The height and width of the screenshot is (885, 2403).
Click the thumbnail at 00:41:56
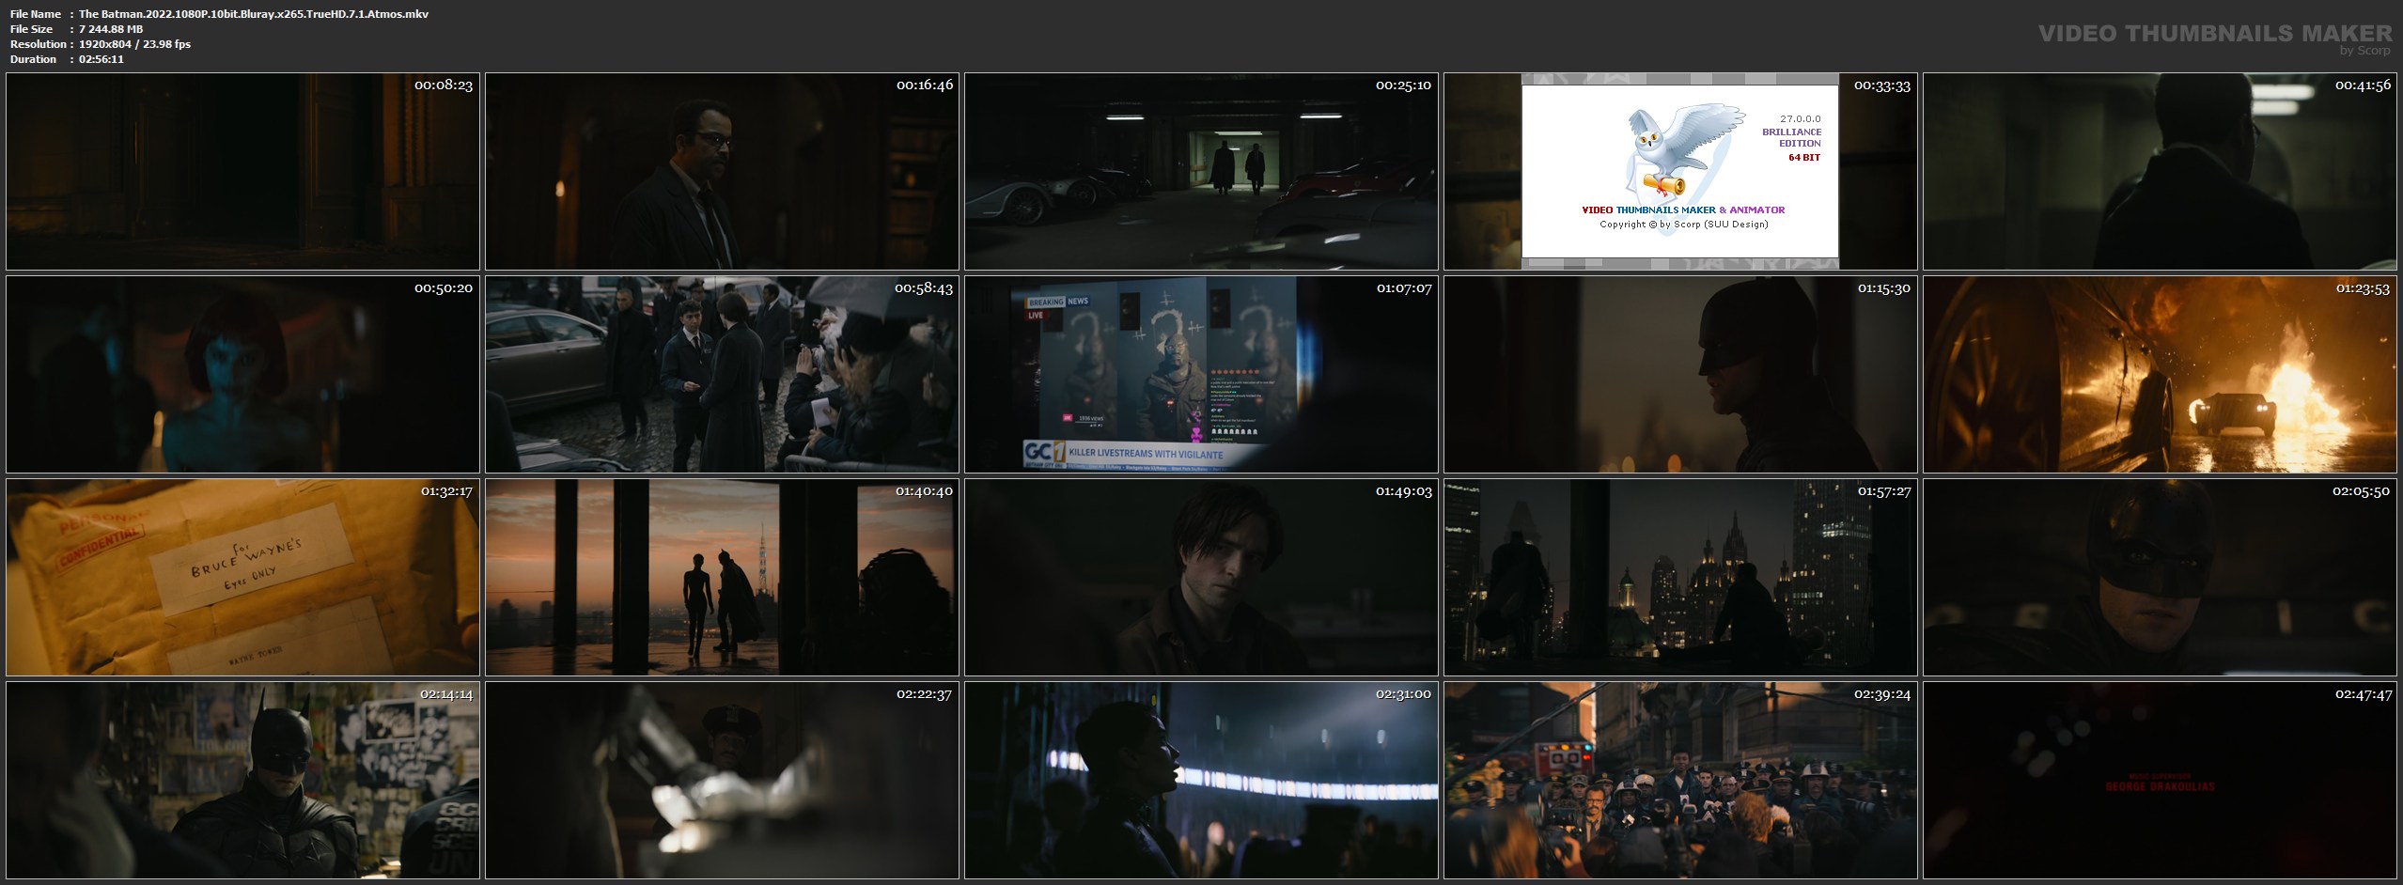point(2160,172)
